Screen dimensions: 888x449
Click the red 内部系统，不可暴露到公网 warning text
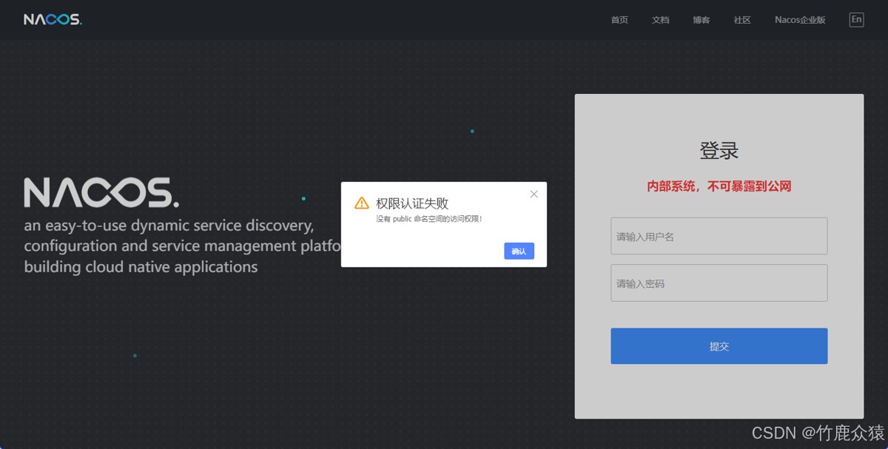719,186
